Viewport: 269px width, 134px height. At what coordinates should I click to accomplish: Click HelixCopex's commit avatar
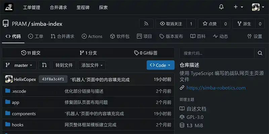(9, 79)
